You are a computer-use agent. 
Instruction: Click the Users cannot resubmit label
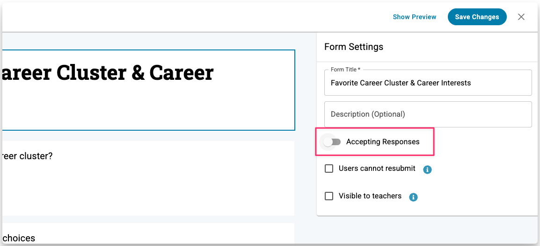[x=377, y=169]
